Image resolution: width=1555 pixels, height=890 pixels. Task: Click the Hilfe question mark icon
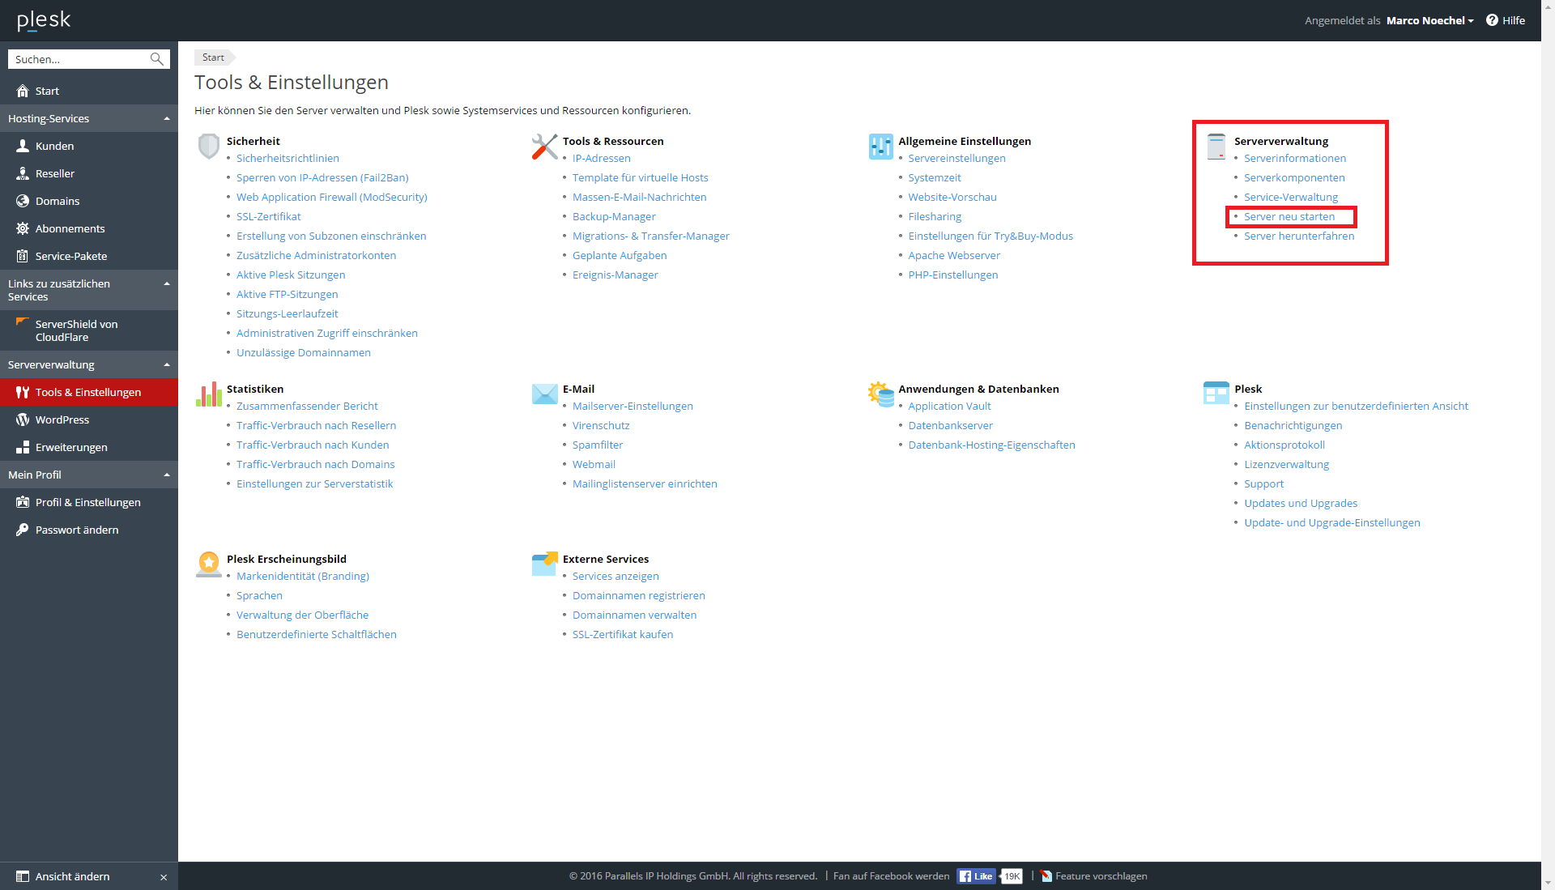click(1492, 20)
